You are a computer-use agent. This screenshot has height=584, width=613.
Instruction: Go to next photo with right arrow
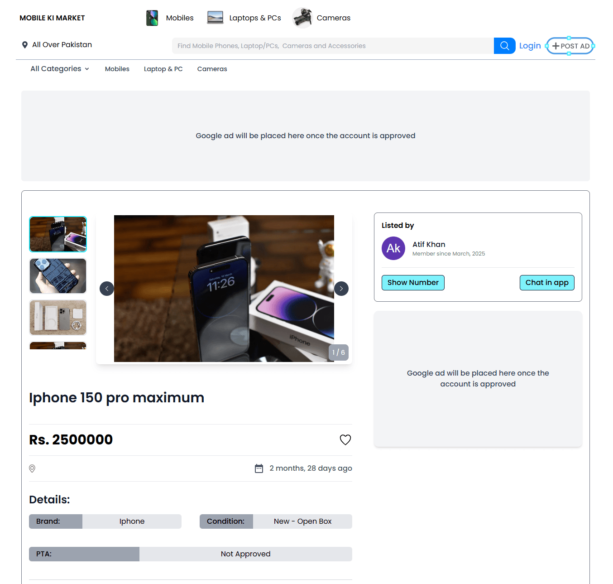(341, 289)
